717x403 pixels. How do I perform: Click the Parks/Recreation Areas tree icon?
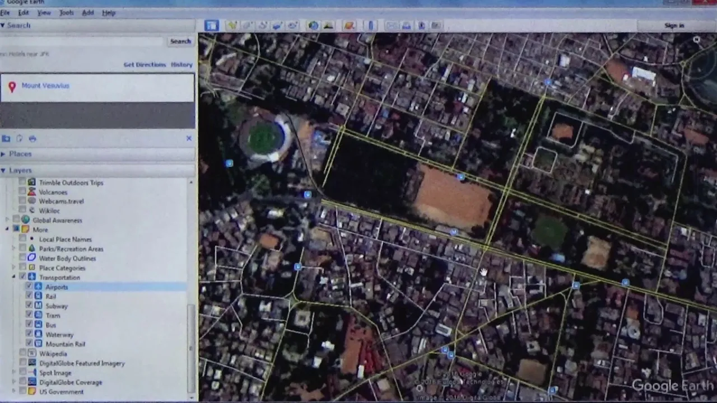click(32, 249)
